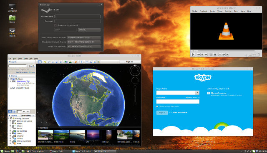Open the Skype Name dropdown arrow
This screenshot has width=267, height=153.
(x=197, y=93)
